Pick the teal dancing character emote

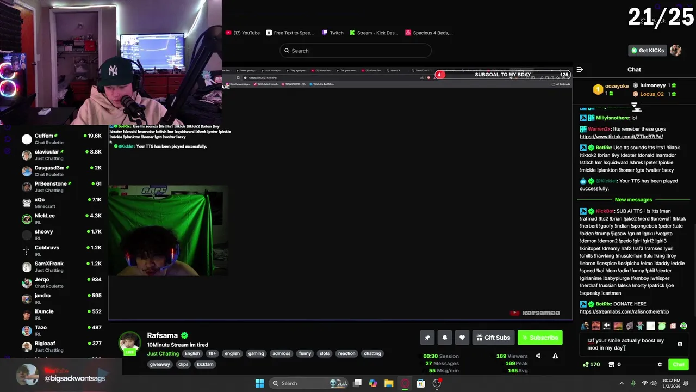tap(640, 326)
